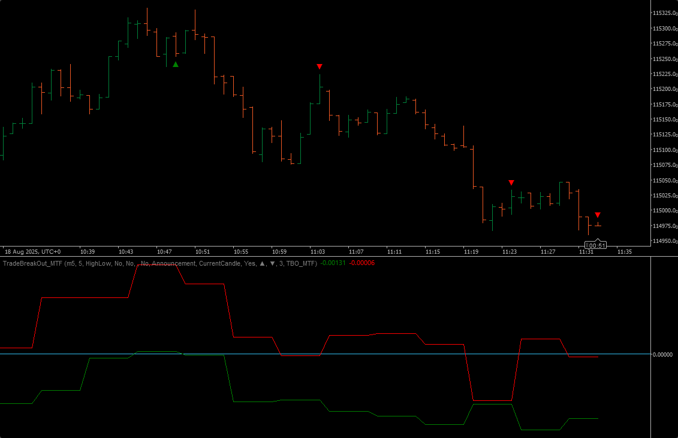Screen dimensions: 678x438
Task: Click the red indicator value -0.00006
Action: (x=361, y=262)
